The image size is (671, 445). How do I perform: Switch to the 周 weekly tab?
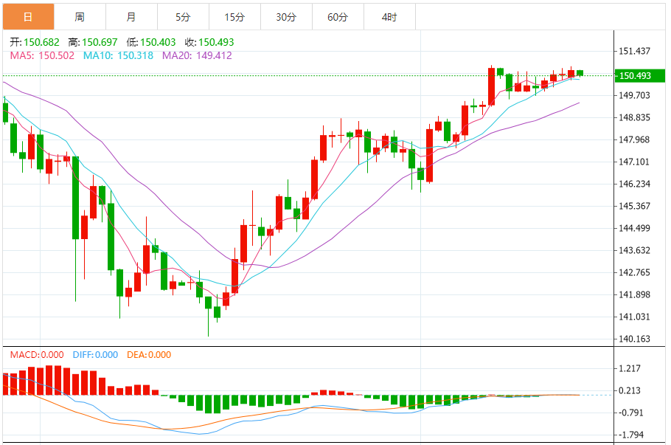[80, 17]
